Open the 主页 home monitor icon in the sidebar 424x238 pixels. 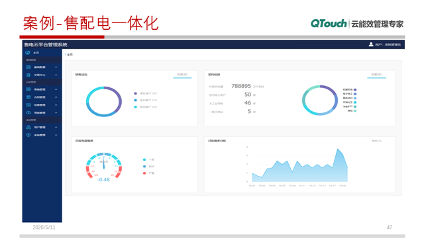[x=28, y=53]
